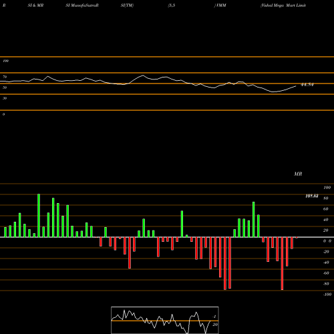This screenshot has width=334, height=334.
Task: Click the bold MR value beside the 80 label
Action: (312, 196)
